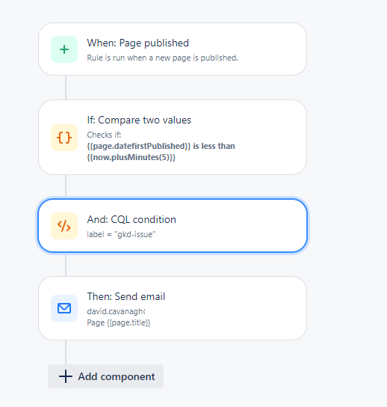Viewport: 387px width, 407px height.
Task: Click Rule is run when page published description
Action: [x=162, y=58]
